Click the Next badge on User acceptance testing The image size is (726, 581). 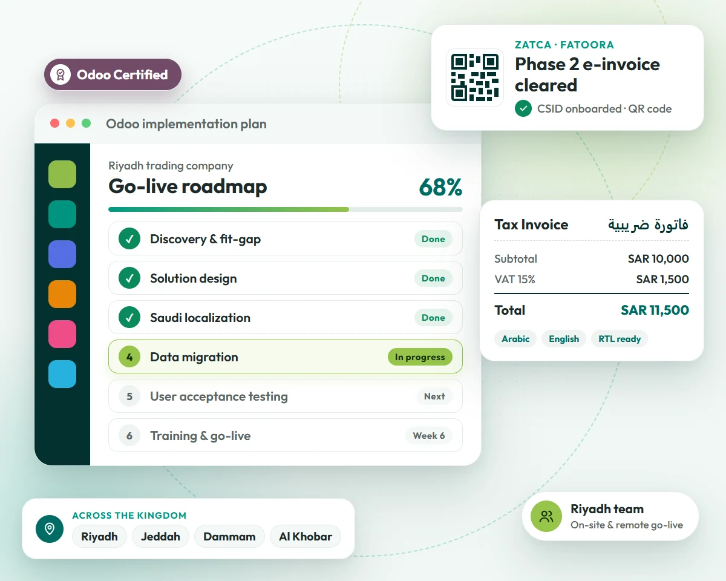434,396
